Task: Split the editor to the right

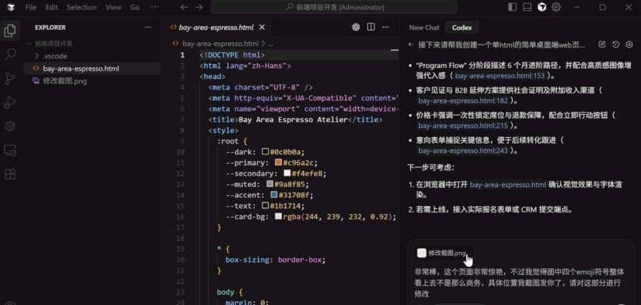Action: click(371, 27)
